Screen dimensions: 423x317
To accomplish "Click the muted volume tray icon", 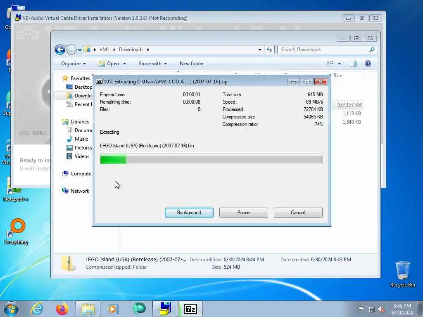I will pyautogui.click(x=381, y=309).
